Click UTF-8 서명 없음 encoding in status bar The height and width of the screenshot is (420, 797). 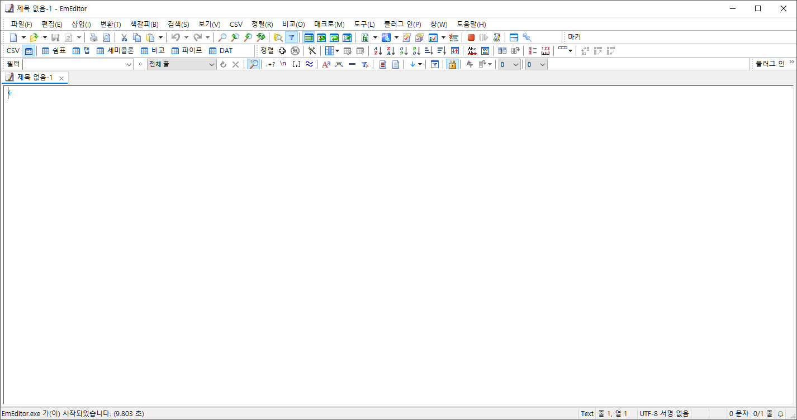tap(665, 414)
